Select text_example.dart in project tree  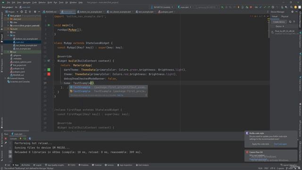point(22,49)
